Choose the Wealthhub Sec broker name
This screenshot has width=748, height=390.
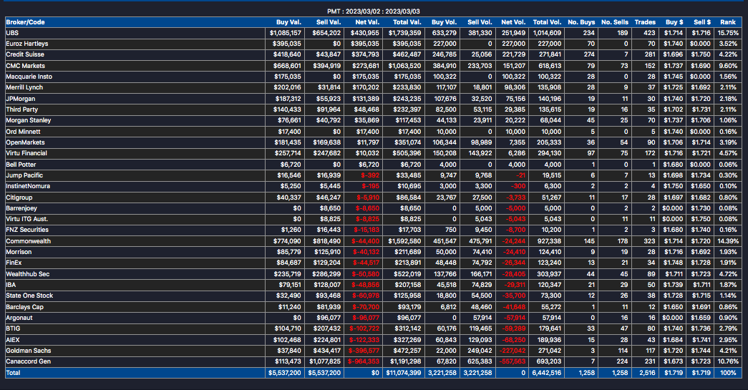[28, 274]
